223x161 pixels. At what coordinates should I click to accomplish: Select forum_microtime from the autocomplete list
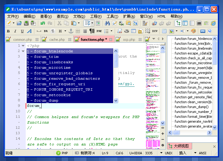click(52, 68)
